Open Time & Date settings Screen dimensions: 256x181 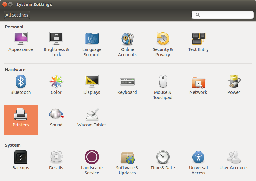[163, 160]
